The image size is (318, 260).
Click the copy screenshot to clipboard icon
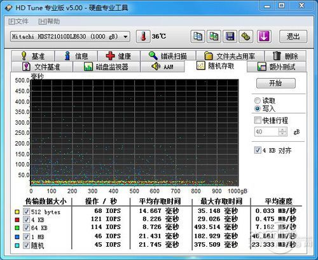(x=214, y=36)
